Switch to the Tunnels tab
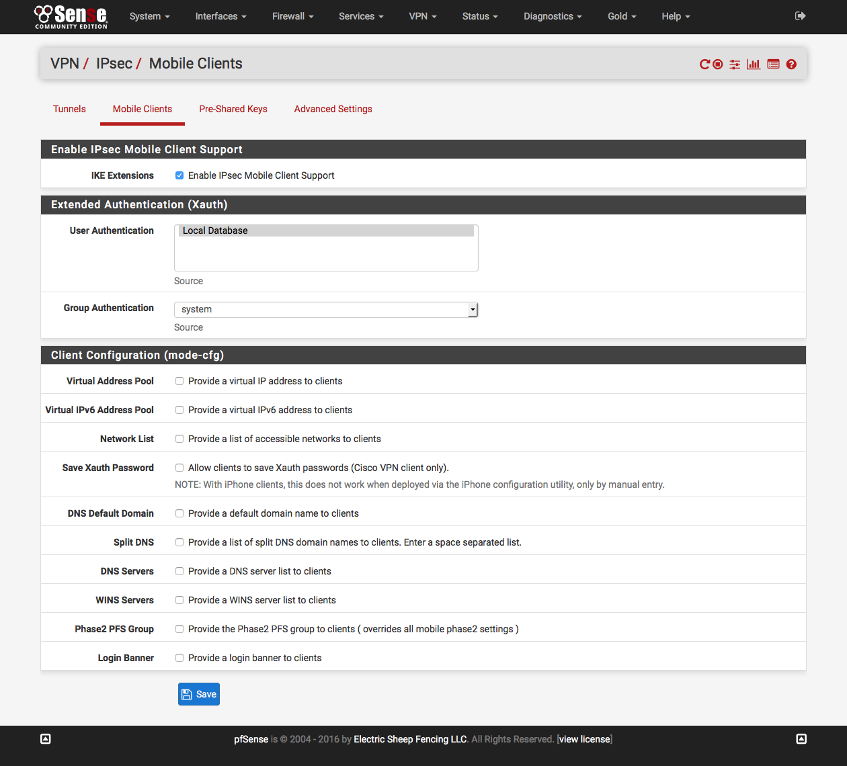Viewport: 847px width, 766px height. (x=69, y=109)
